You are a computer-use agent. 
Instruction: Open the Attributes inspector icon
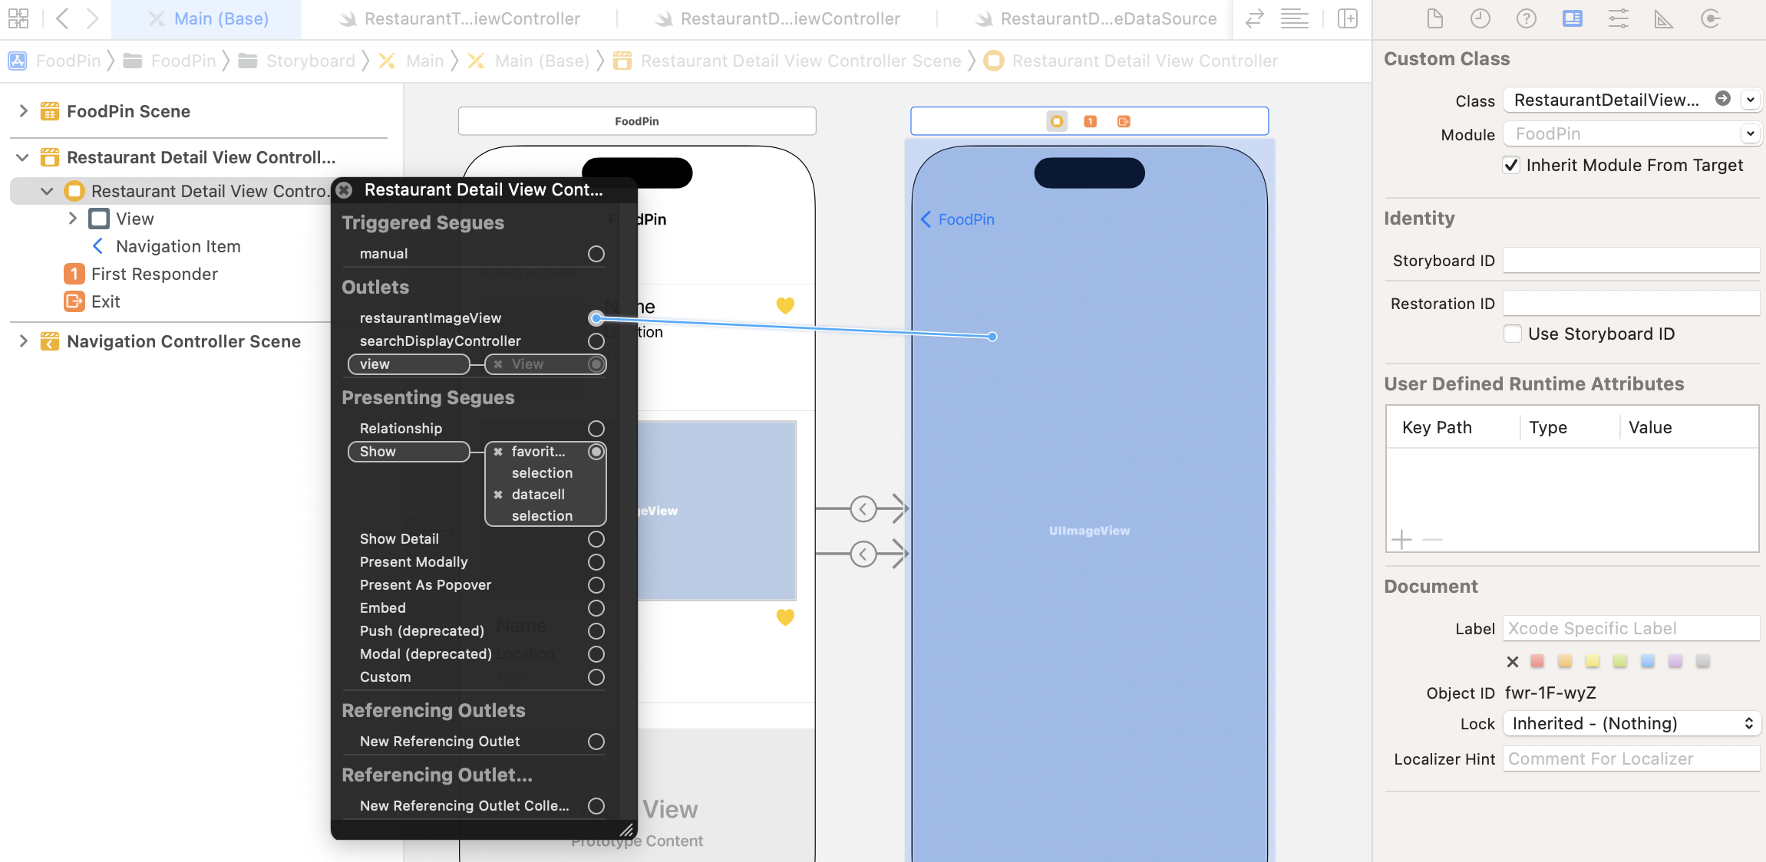(x=1618, y=18)
